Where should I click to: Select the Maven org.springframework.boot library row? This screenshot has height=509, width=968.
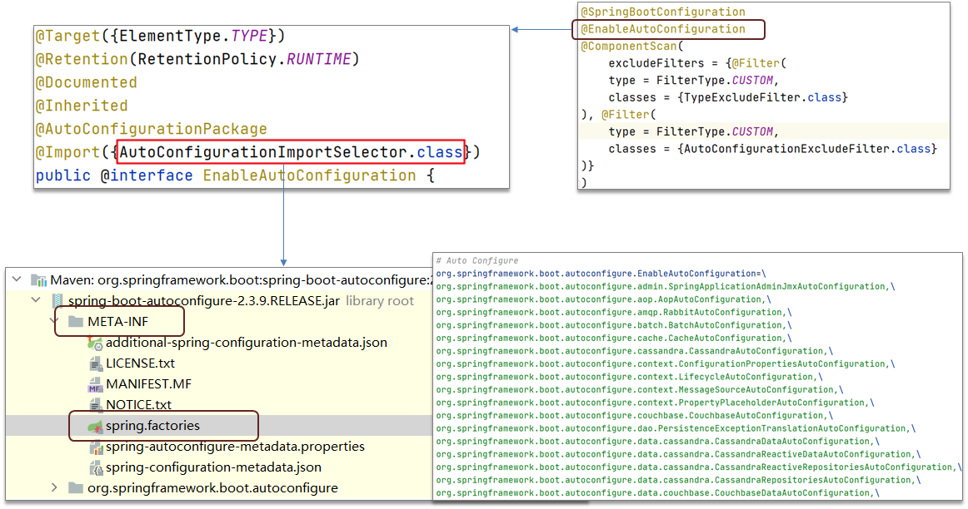[242, 280]
